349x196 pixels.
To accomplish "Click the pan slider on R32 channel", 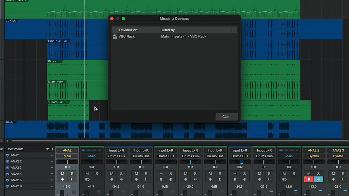I will coord(240,162).
